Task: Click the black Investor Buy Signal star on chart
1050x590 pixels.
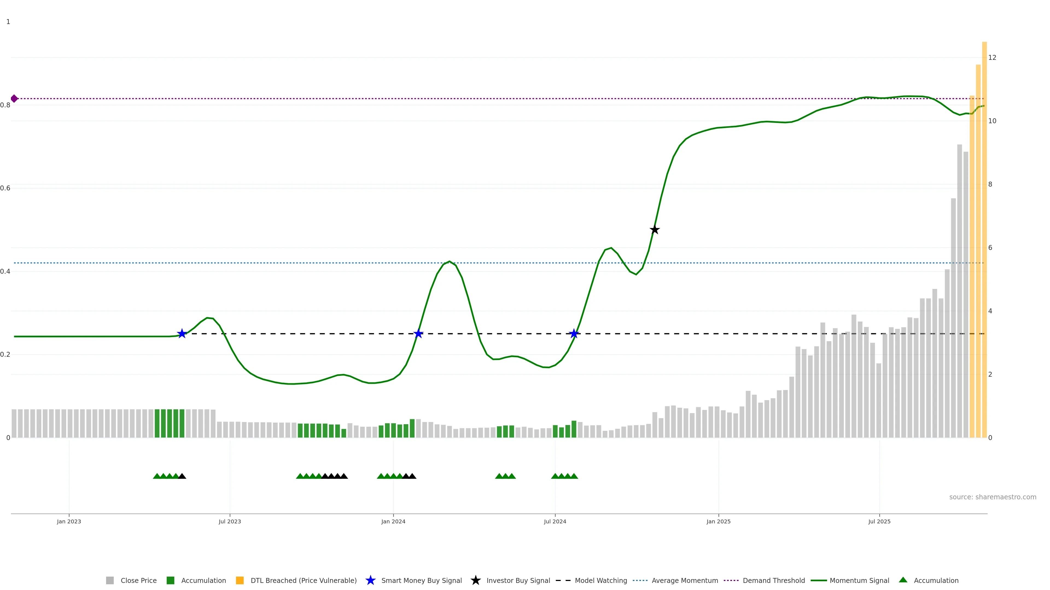Action: 654,230
